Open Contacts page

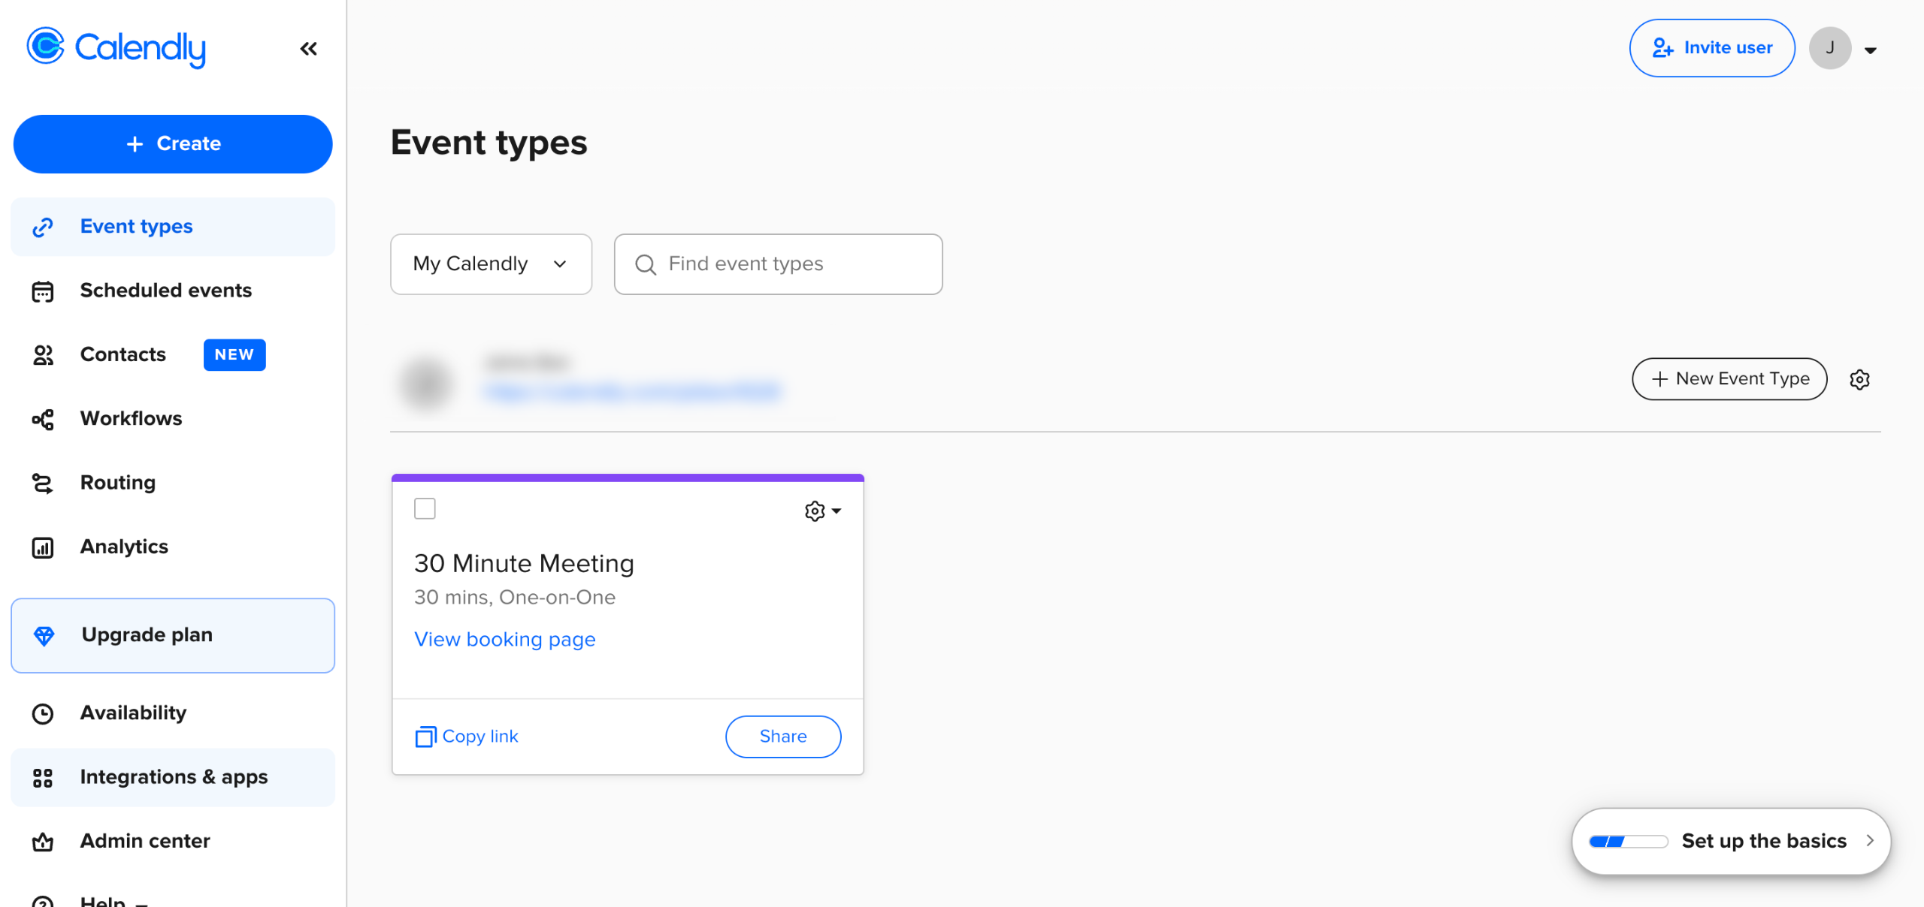click(x=123, y=354)
